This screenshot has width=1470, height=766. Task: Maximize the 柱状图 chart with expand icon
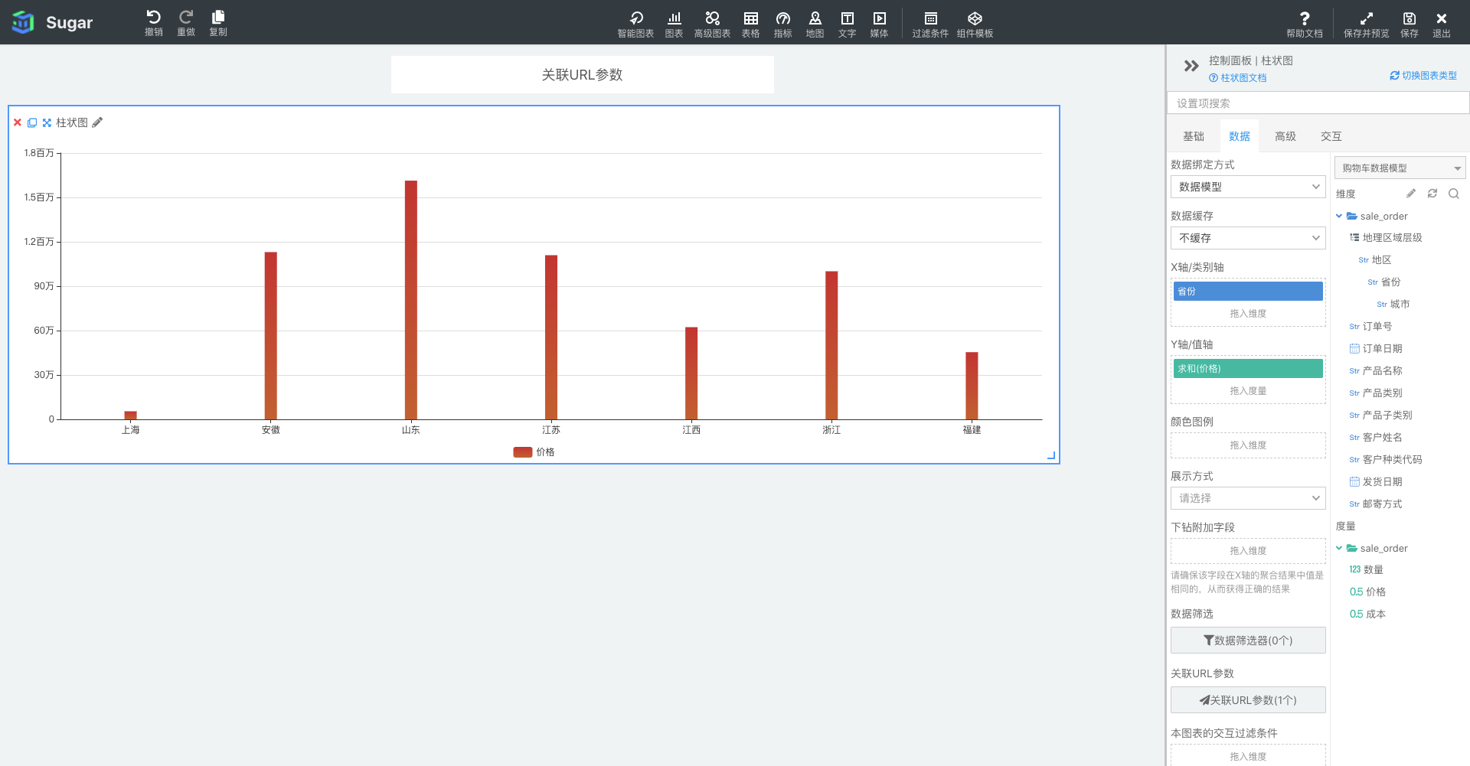point(47,122)
